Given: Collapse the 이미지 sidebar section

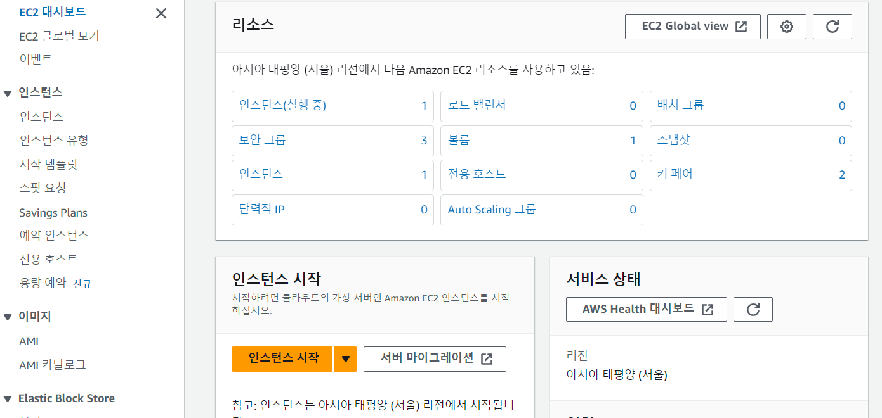Looking at the screenshot, I should [x=8, y=317].
